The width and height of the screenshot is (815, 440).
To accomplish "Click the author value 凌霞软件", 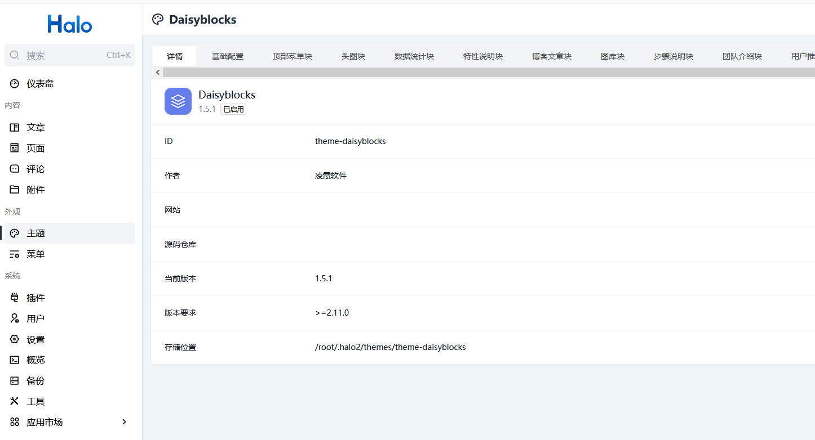I will 331,176.
